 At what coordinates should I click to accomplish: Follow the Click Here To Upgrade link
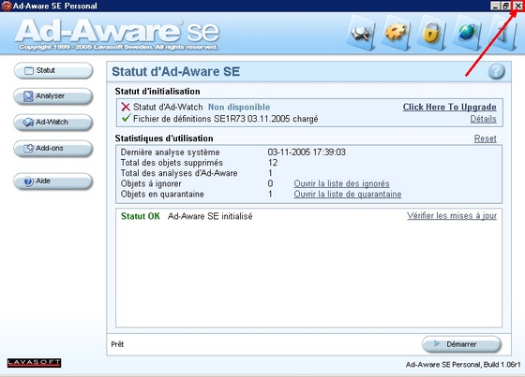pyautogui.click(x=449, y=107)
